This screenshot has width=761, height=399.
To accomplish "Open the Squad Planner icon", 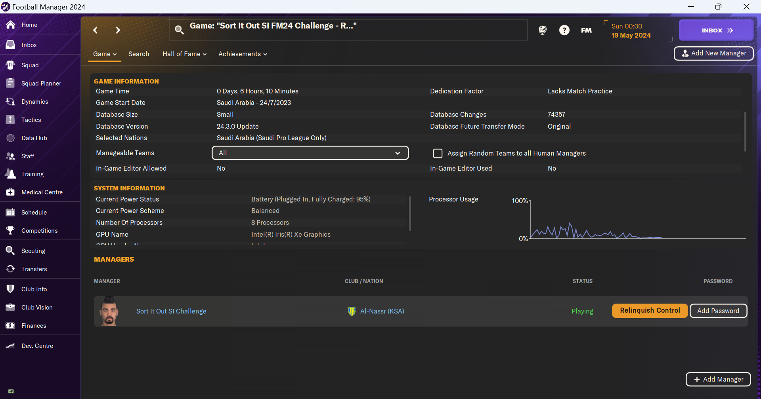I will click(11, 83).
